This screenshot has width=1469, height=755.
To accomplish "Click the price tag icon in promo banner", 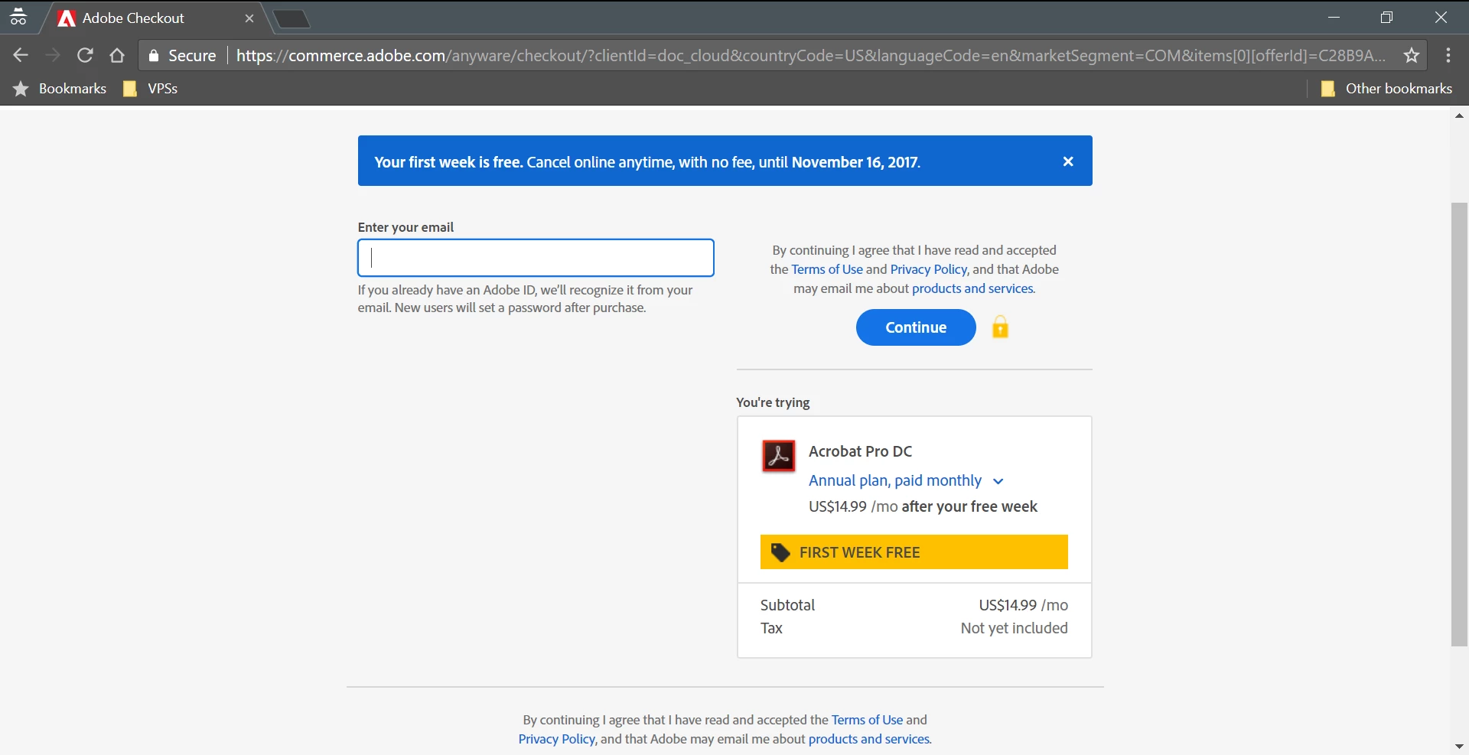I will point(780,552).
